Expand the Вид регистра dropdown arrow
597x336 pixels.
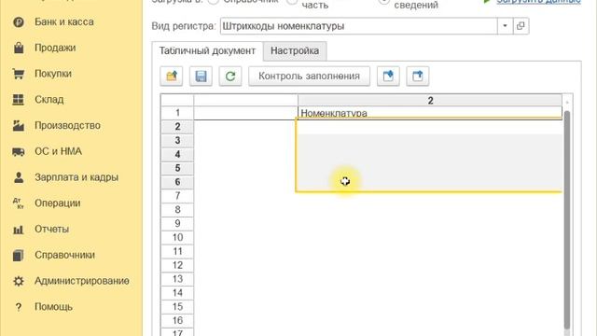[505, 26]
